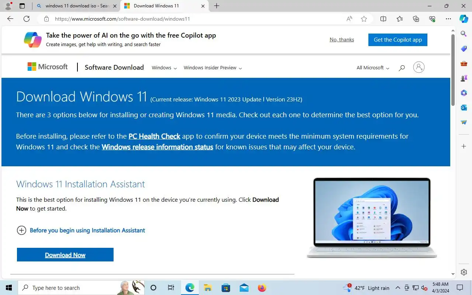Click the Download Now button

pyautogui.click(x=65, y=255)
